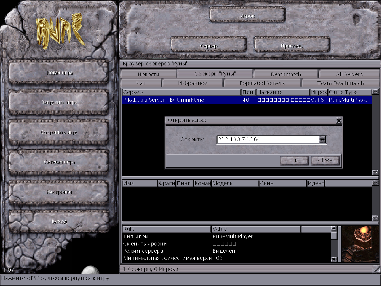Click the window resize grip icon
381x286 pixels.
[376, 269]
